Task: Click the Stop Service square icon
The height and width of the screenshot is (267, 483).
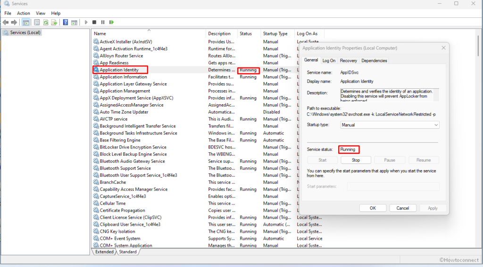Action: coord(94,22)
